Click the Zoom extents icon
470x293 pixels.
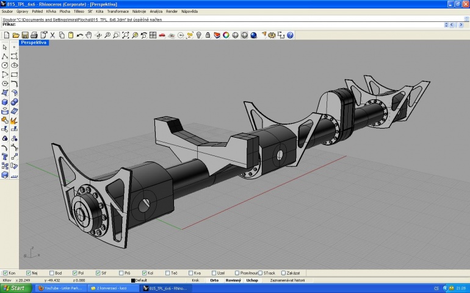pos(126,35)
